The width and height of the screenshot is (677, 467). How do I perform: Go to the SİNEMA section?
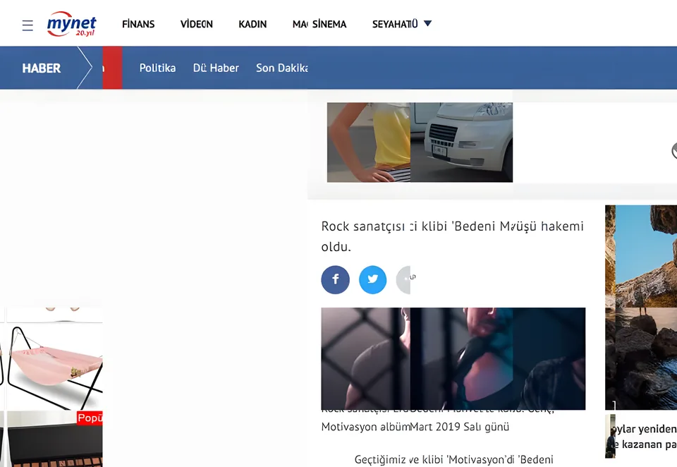[329, 24]
